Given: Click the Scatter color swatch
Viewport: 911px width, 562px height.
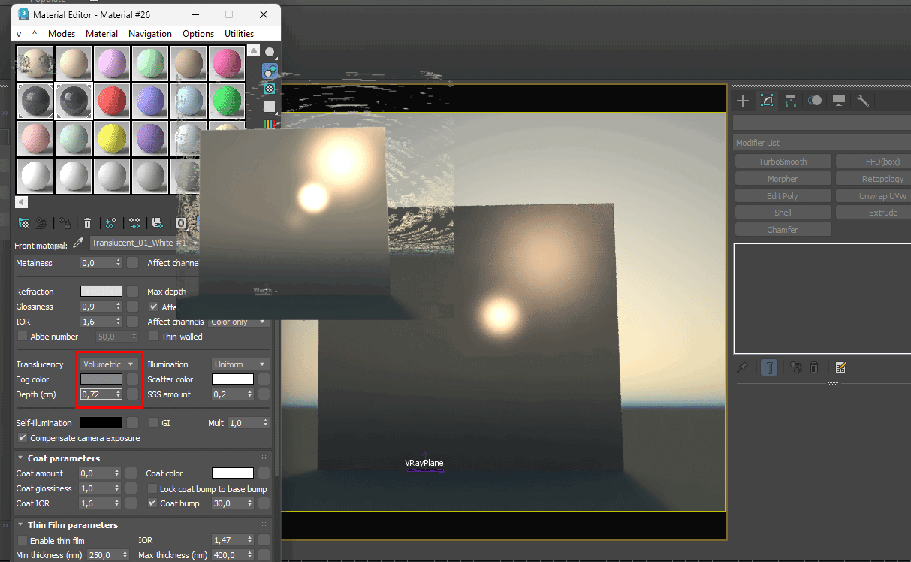Looking at the screenshot, I should point(233,379).
